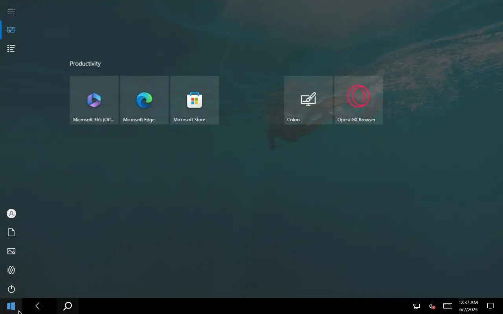
Task: Open the touch keyboard icon
Action: [448, 306]
